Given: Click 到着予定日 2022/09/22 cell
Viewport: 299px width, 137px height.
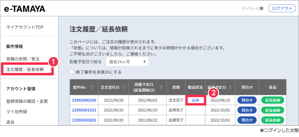Looking at the screenshot, I should click(x=148, y=120).
